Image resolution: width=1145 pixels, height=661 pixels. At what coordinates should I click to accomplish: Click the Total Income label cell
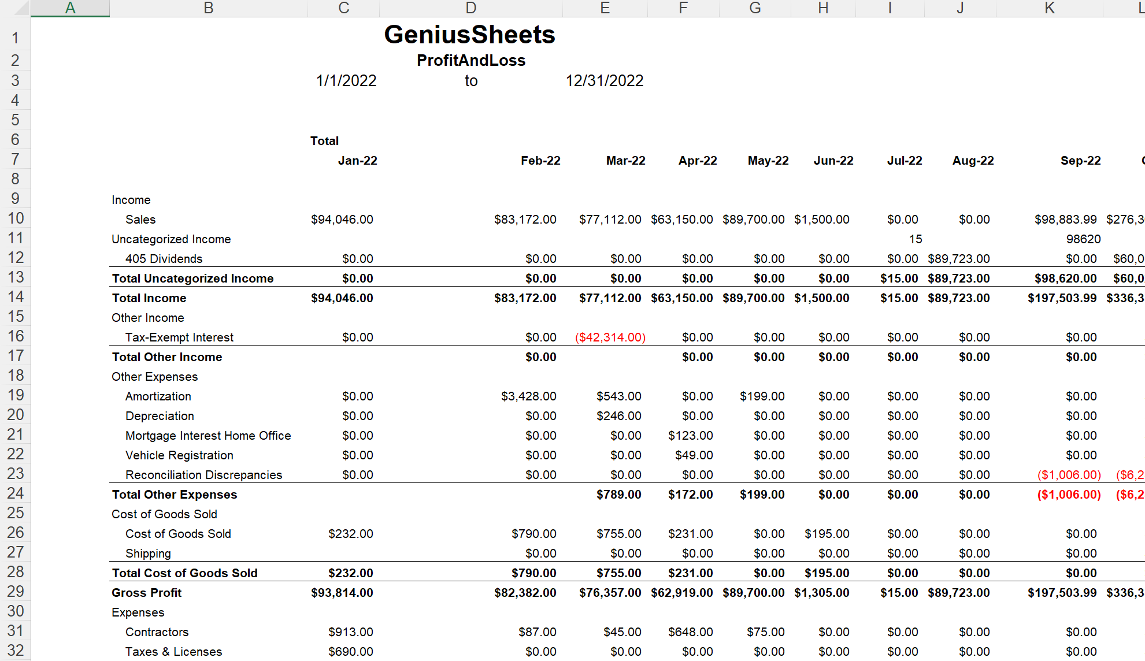click(x=149, y=298)
